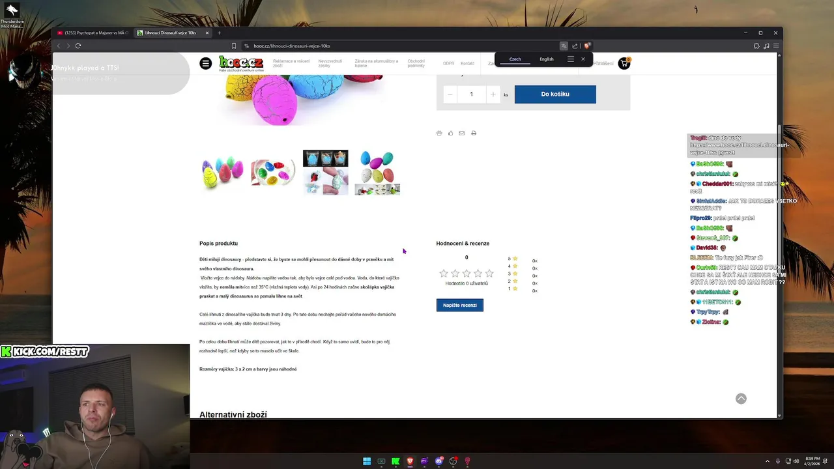
Task: Click the 5-star rating row
Action: (x=523, y=259)
